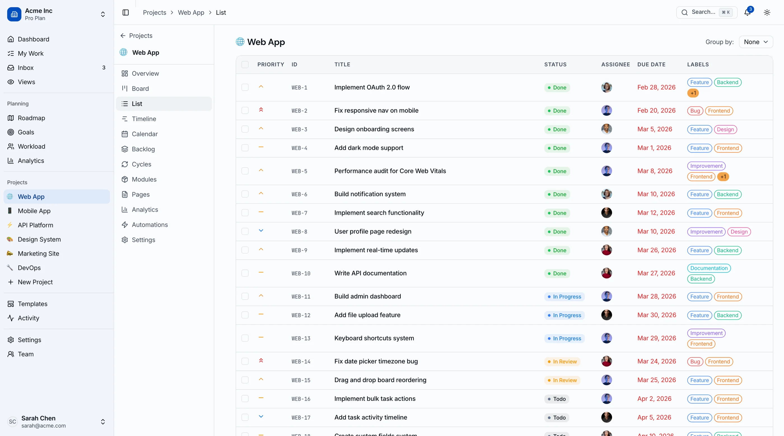Open the In Progress status of WEB-11

pos(564,296)
